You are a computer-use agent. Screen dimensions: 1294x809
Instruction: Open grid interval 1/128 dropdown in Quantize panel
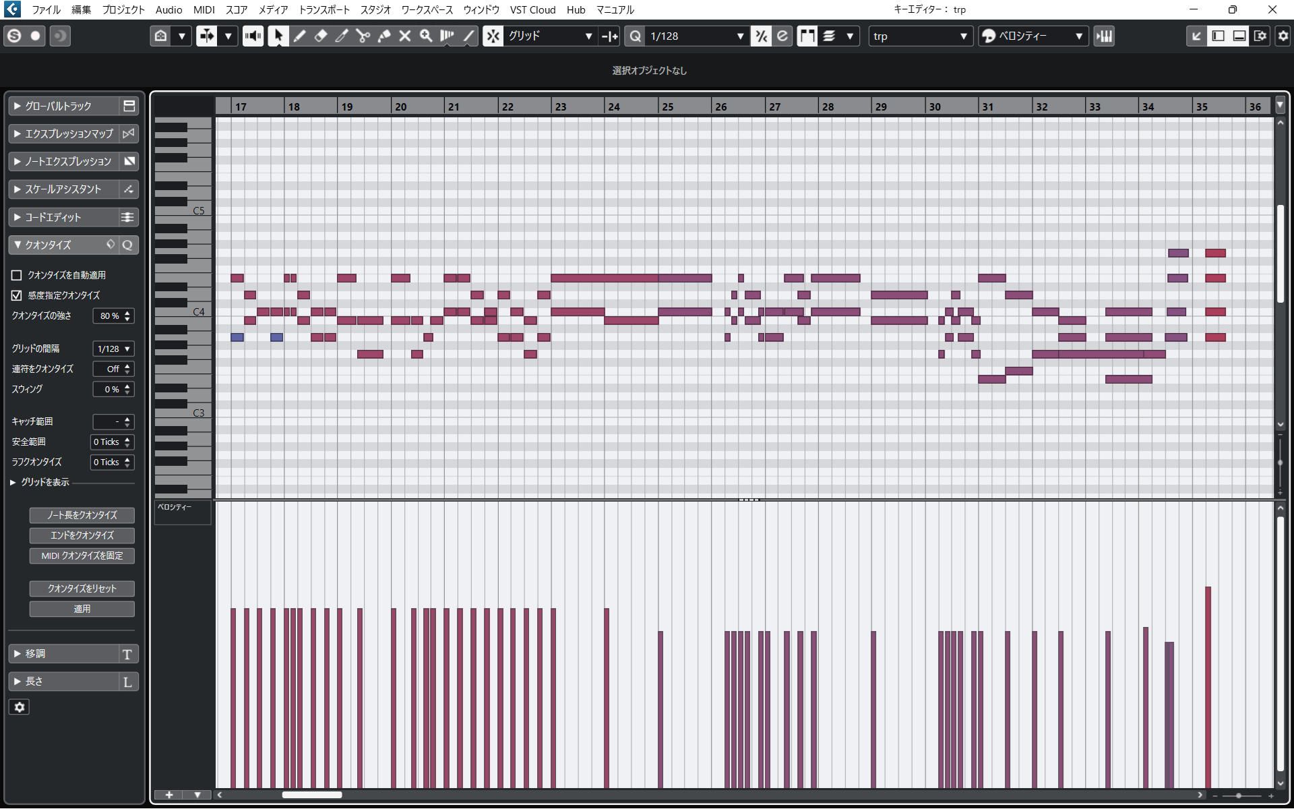point(113,349)
